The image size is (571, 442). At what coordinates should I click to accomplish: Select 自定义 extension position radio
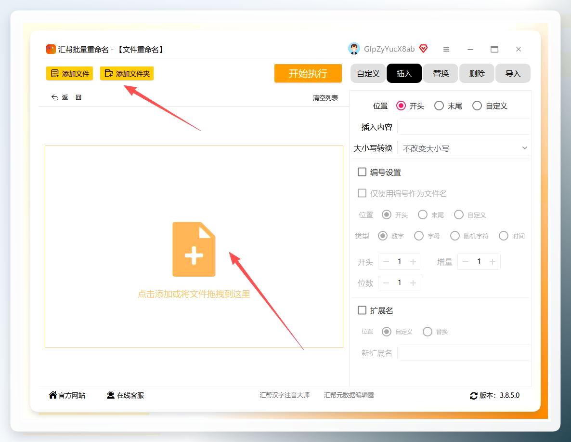click(387, 332)
